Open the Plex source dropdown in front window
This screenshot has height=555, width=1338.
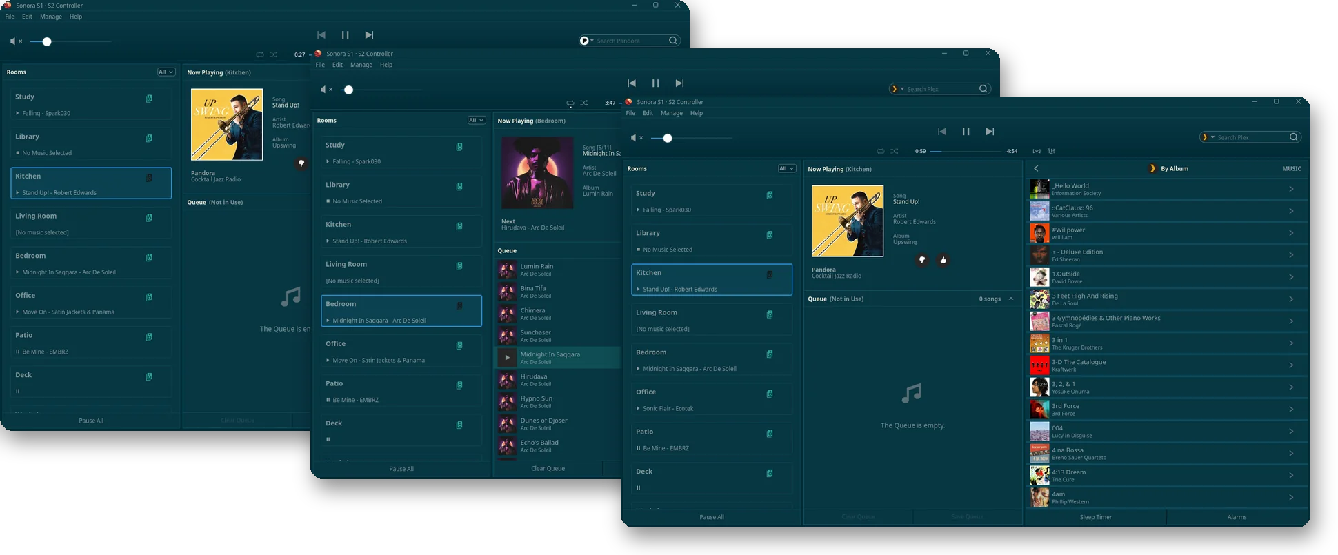point(1208,137)
